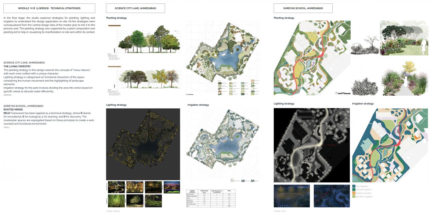Select the 'Sprinkler irrigation' legend label
The image size is (432, 216).
(364, 196)
